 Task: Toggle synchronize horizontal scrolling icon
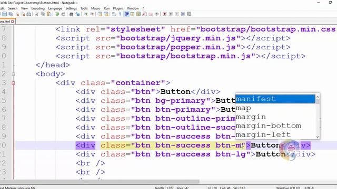click(106, 14)
